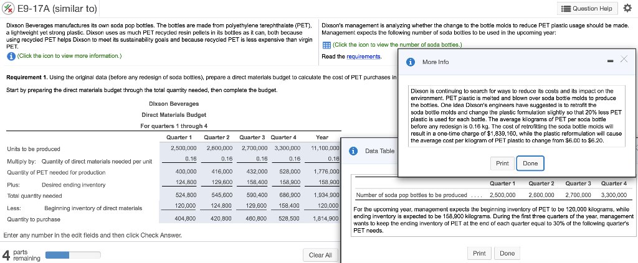The height and width of the screenshot is (263, 638).
Task: Click the Data Table Quarter 4 value 3,300,000
Action: click(614, 195)
